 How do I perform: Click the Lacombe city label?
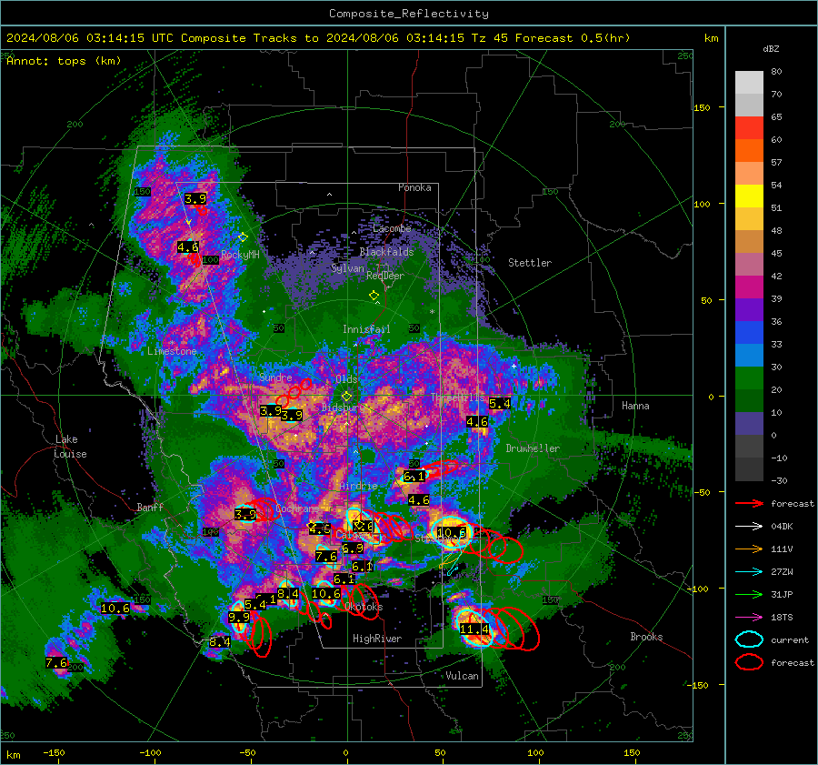pos(392,228)
